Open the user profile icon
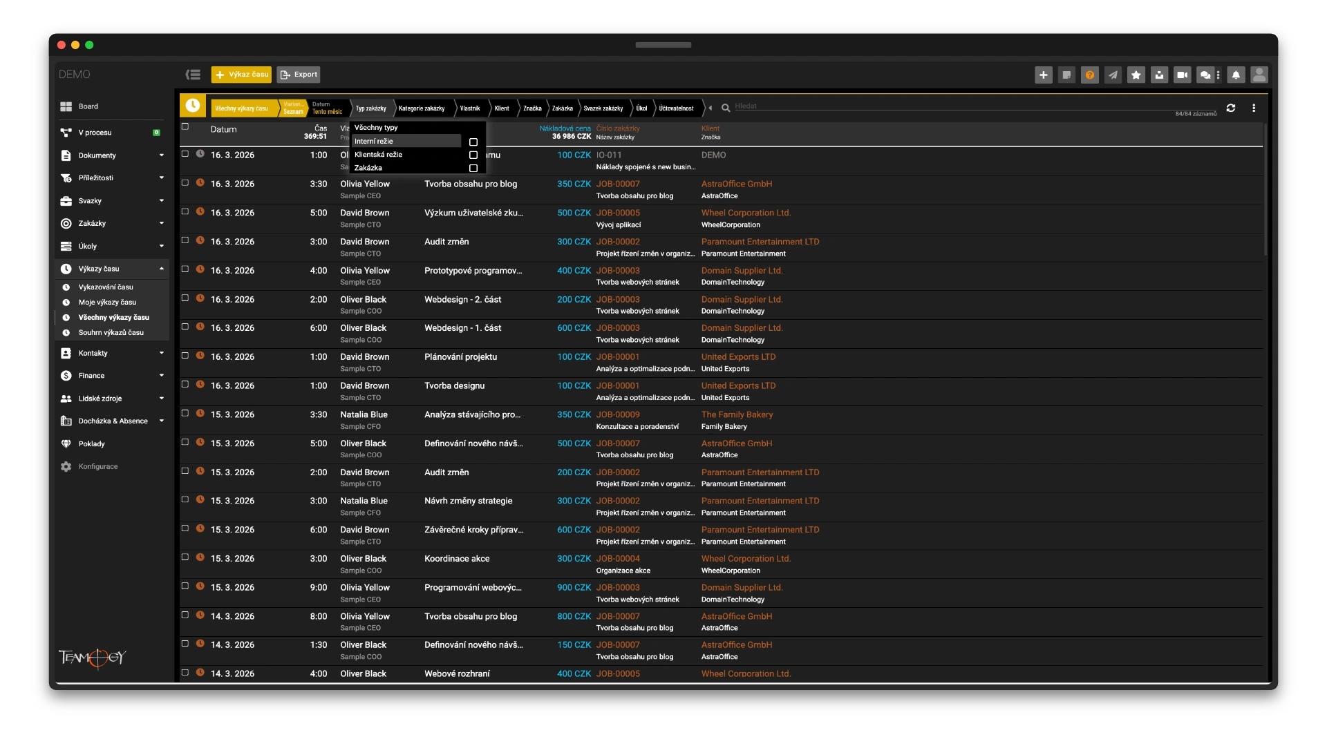1327x746 pixels. [x=1260, y=75]
